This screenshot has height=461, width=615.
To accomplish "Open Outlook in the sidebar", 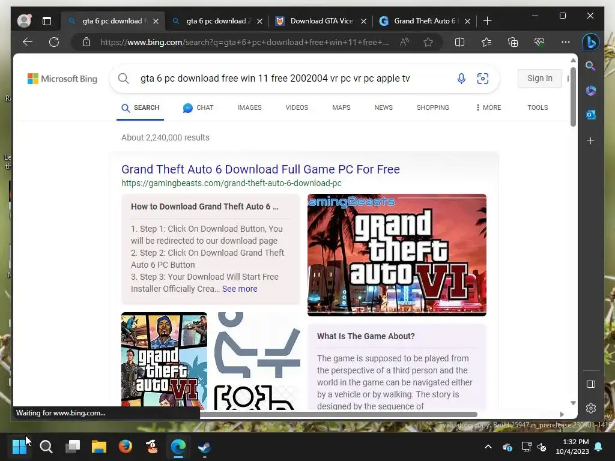I will tap(591, 115).
